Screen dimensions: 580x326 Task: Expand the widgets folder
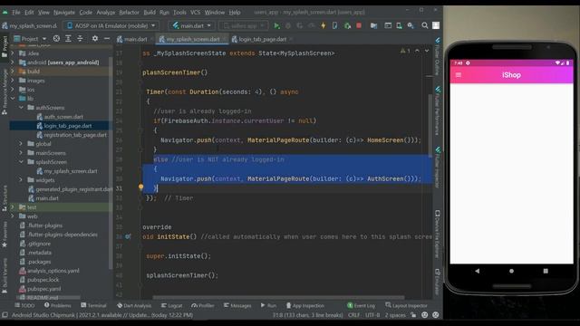coord(21,180)
